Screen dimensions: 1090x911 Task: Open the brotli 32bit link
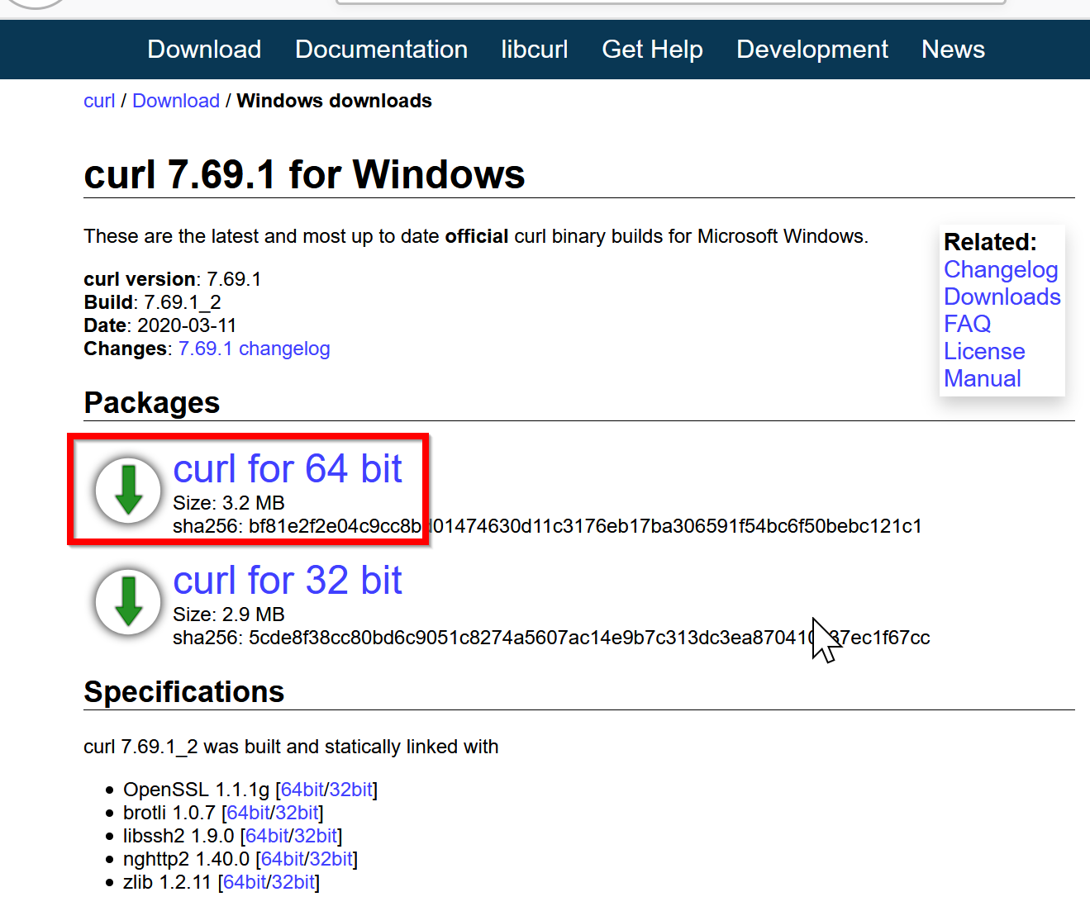click(297, 813)
